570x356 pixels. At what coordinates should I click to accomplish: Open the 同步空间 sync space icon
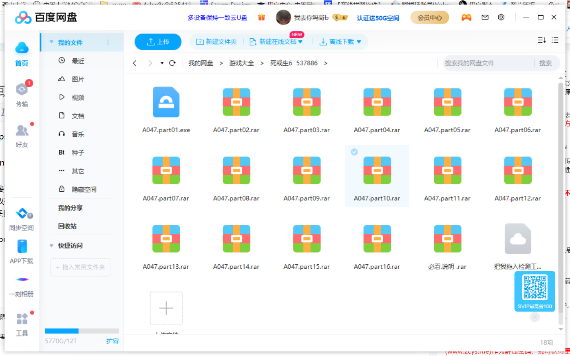[x=23, y=213]
